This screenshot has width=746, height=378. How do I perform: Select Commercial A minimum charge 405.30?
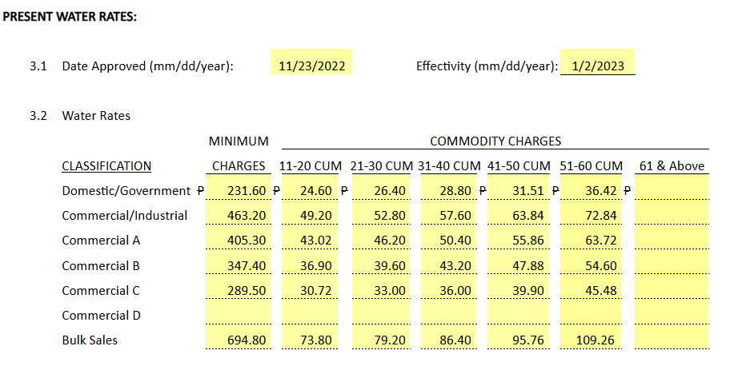click(x=239, y=237)
